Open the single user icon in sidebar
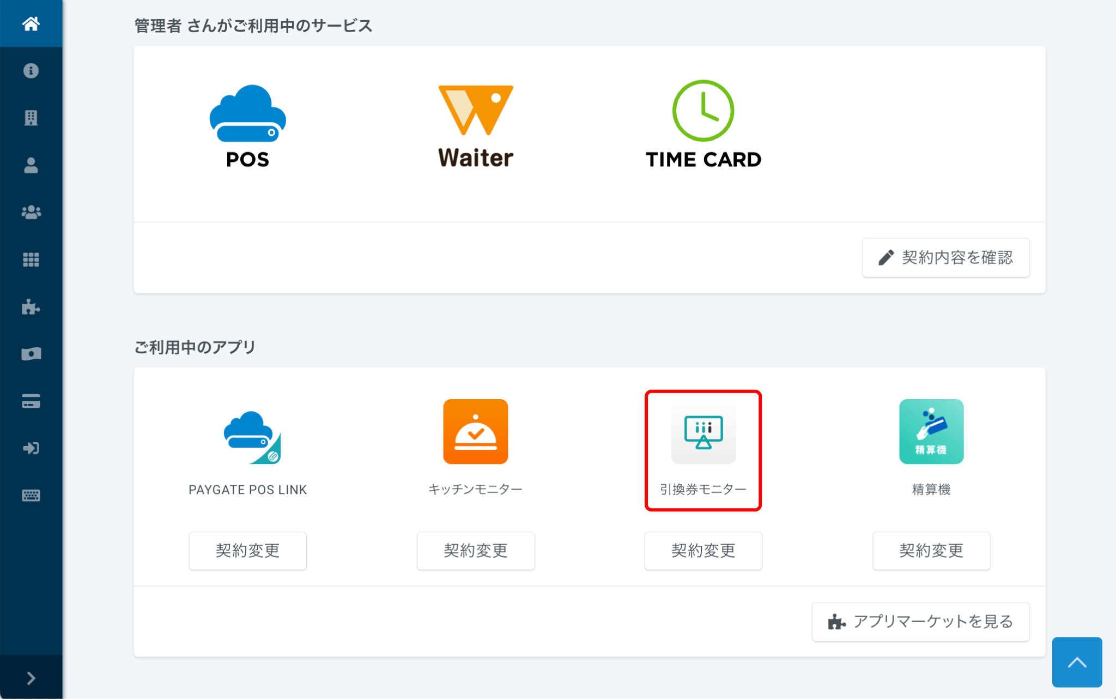1116x699 pixels. (x=31, y=165)
